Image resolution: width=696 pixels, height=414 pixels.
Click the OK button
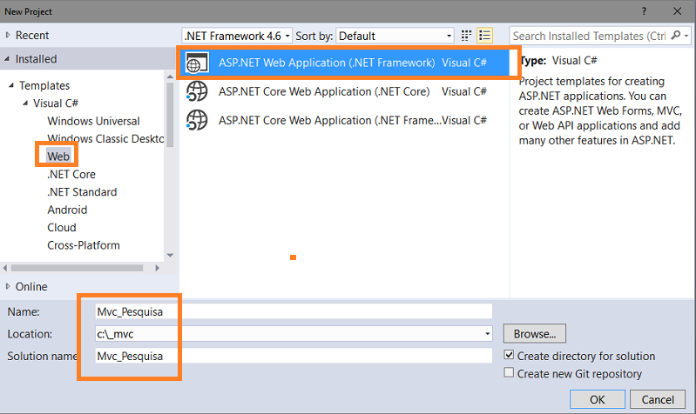point(598,399)
